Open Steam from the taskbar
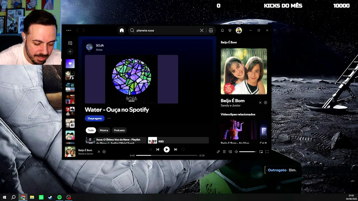This screenshot has height=201, width=358. [x=50, y=197]
